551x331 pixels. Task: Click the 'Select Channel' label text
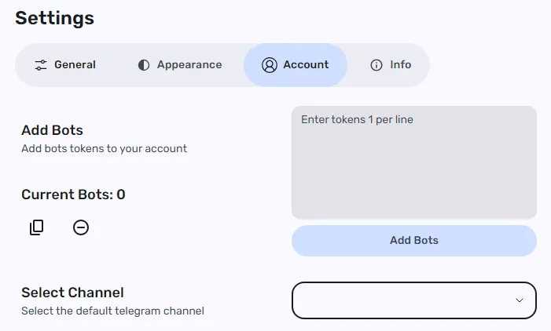72,293
